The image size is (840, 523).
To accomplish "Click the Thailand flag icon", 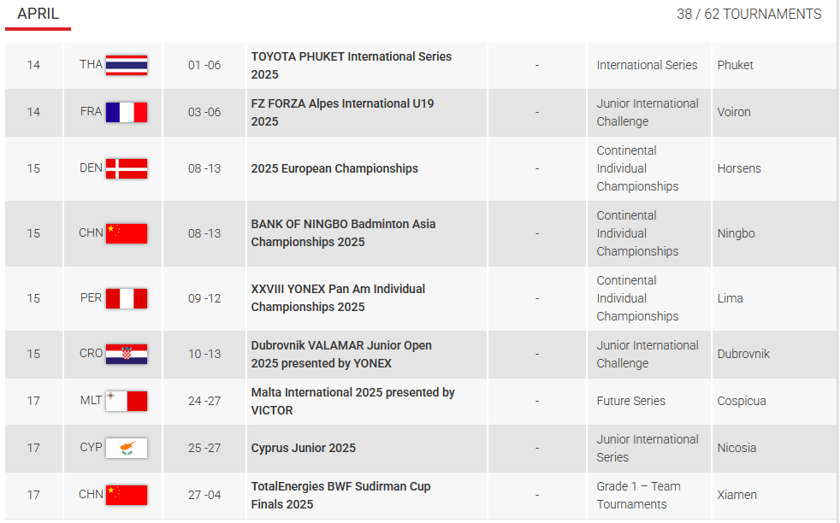I will coord(127,65).
